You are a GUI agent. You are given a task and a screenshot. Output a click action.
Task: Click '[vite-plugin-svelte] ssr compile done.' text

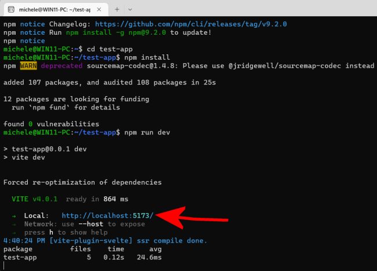128,240
